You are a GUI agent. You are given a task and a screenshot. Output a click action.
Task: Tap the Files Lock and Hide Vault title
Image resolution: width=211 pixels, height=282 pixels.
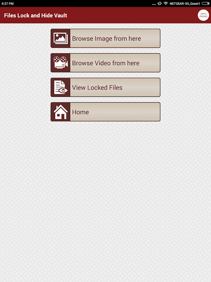click(36, 16)
